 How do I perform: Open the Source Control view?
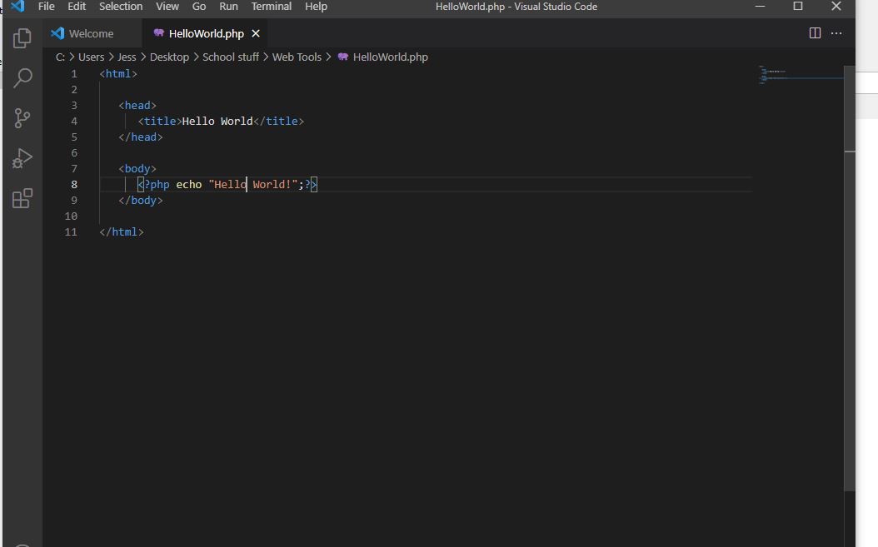tap(22, 117)
